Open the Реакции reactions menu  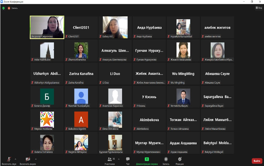[180, 160]
